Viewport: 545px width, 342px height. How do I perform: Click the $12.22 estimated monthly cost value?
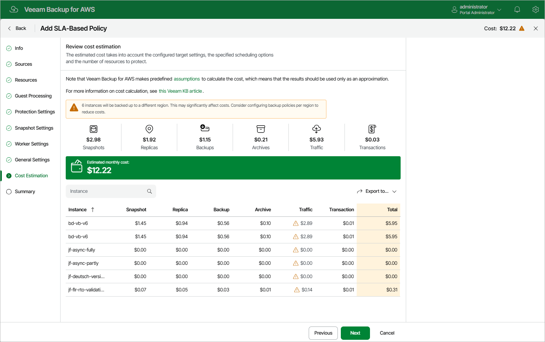(99, 170)
